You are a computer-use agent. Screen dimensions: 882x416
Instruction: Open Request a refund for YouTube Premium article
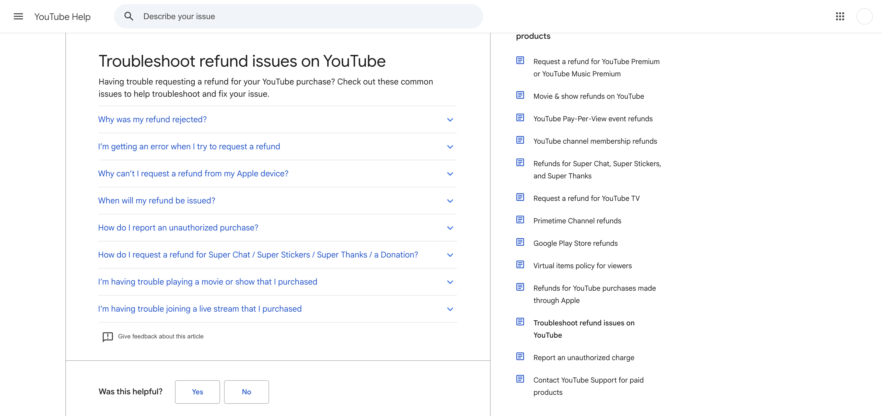click(x=596, y=68)
